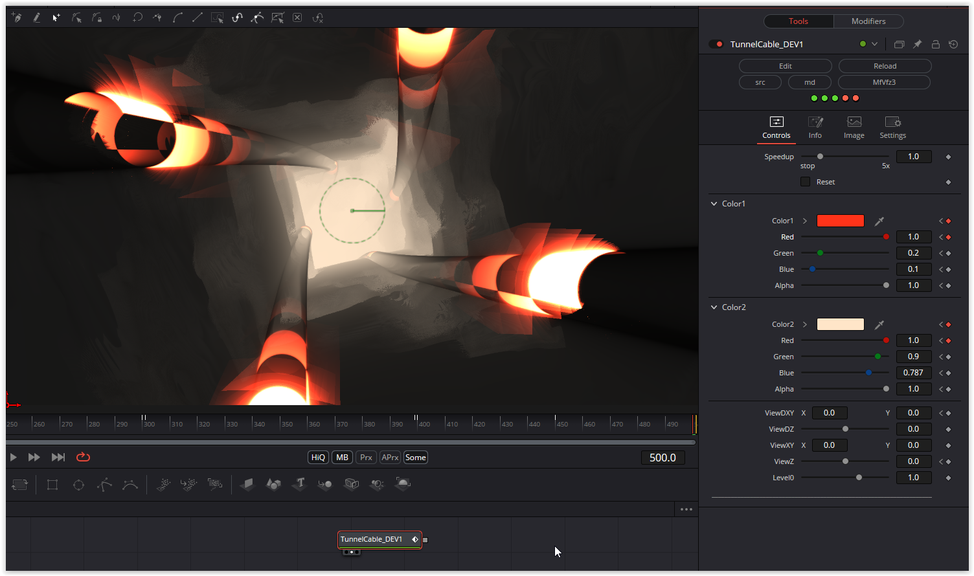Open the Color1 red color swatch
The width and height of the screenshot is (974, 576).
[841, 221]
